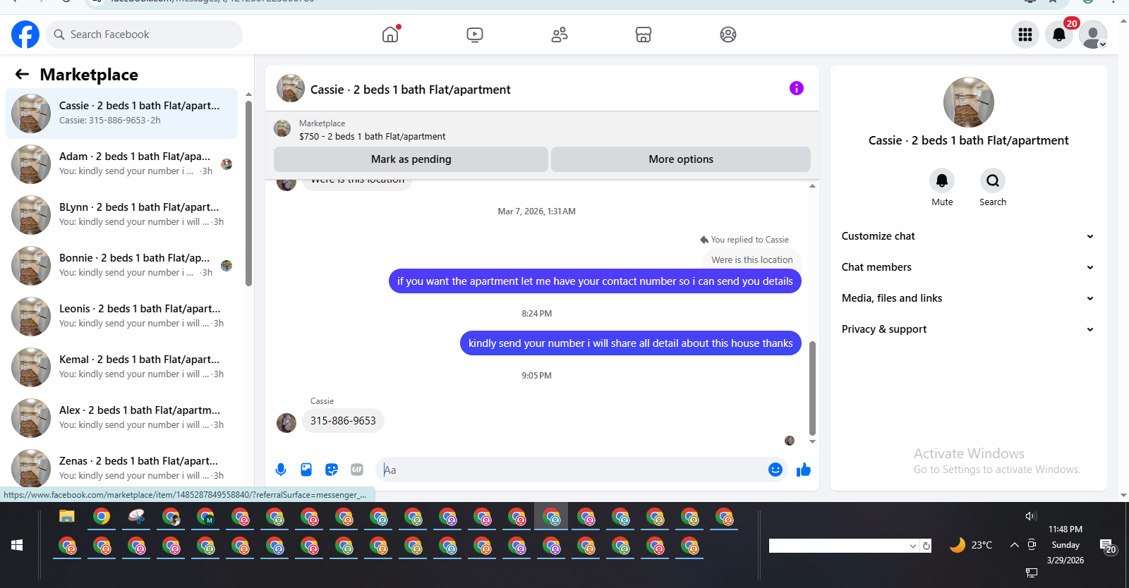The height and width of the screenshot is (588, 1129).
Task: Open the Marketplace storefront icon in top navigation
Action: (644, 35)
